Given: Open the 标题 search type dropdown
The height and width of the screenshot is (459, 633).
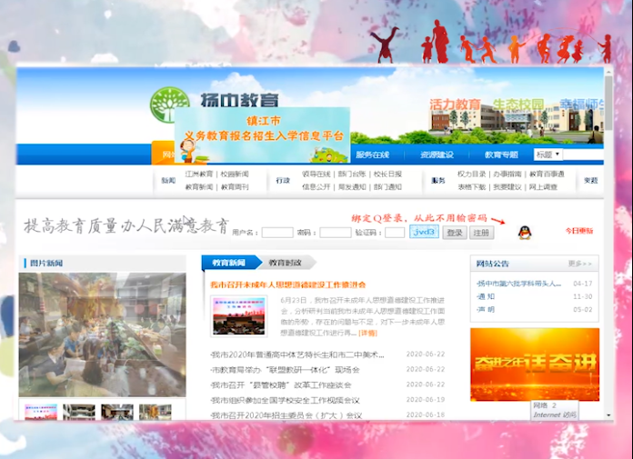Looking at the screenshot, I should pyautogui.click(x=548, y=155).
